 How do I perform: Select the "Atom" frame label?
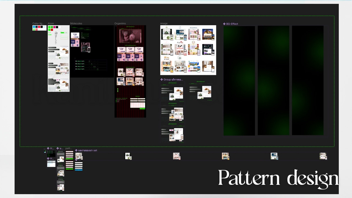click(x=51, y=23)
